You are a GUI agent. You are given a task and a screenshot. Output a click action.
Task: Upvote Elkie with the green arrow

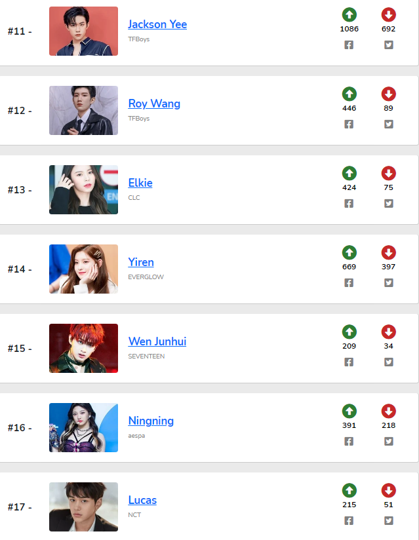[349, 173]
